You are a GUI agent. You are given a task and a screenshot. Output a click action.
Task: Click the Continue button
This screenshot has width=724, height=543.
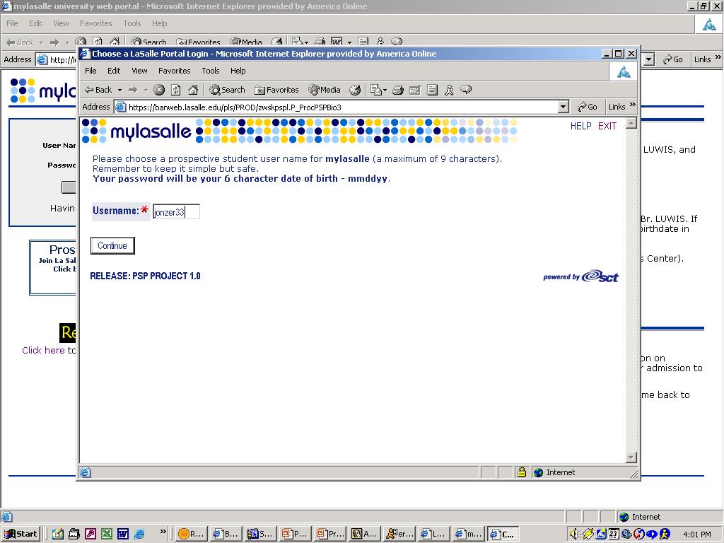[x=112, y=245]
